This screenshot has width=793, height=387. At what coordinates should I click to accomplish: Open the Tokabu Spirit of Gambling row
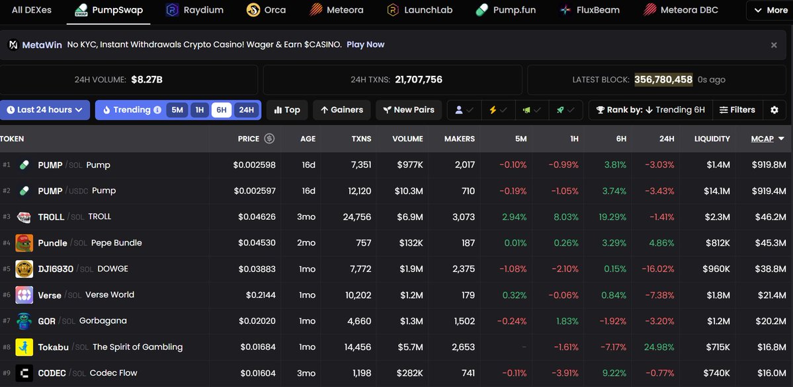tap(397, 347)
